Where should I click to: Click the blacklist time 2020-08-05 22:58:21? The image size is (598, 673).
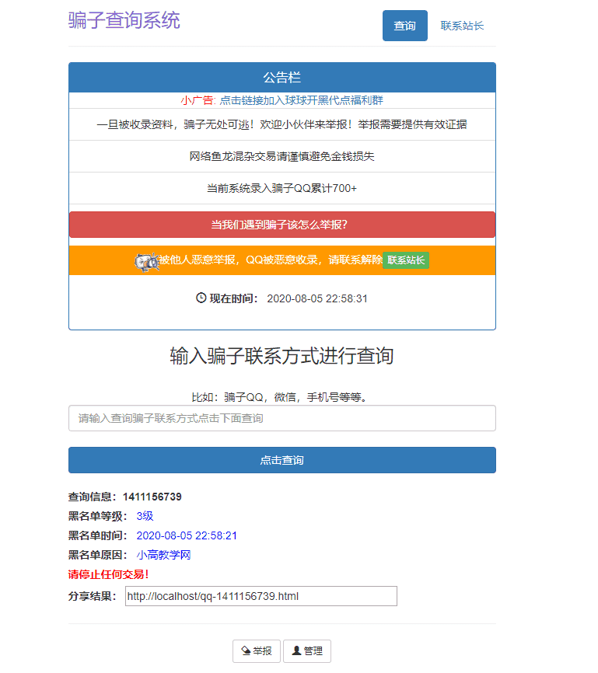point(187,535)
